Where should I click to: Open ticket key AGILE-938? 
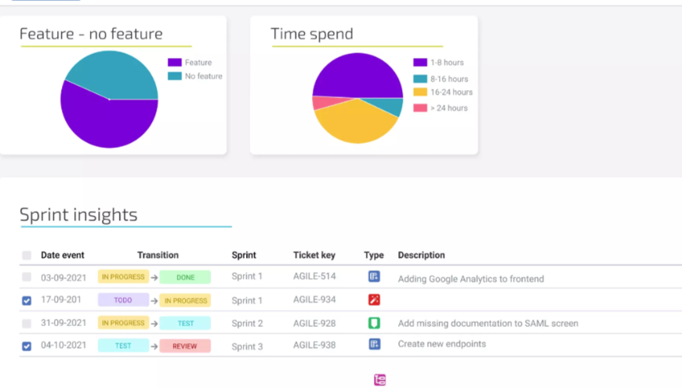(314, 346)
